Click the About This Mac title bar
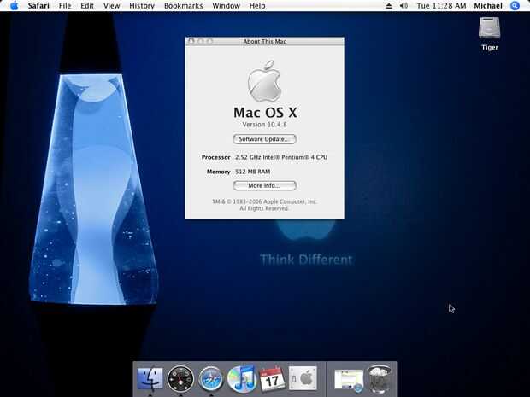Screen dimensions: 530x397 [265, 41]
